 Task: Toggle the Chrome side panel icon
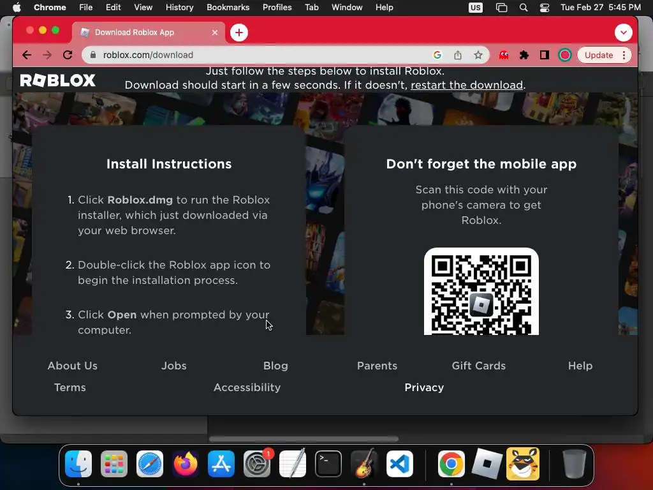pyautogui.click(x=545, y=55)
